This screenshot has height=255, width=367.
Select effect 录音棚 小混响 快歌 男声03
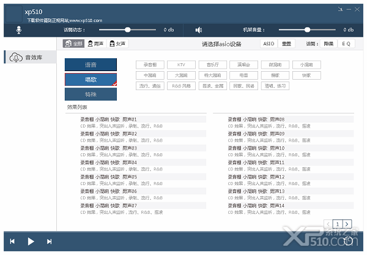[143, 148]
